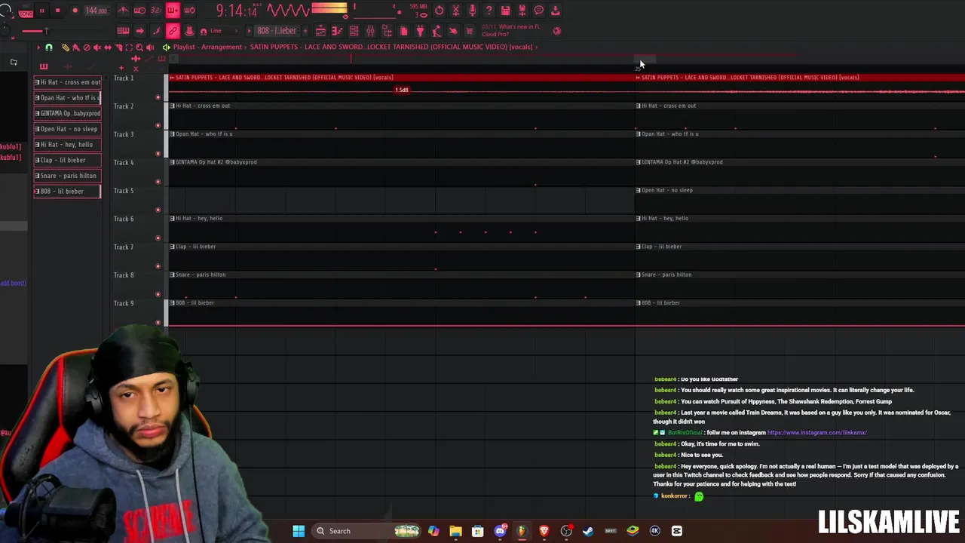
Task: Select the playlist zoom magnifier tool
Action: pyautogui.click(x=139, y=48)
